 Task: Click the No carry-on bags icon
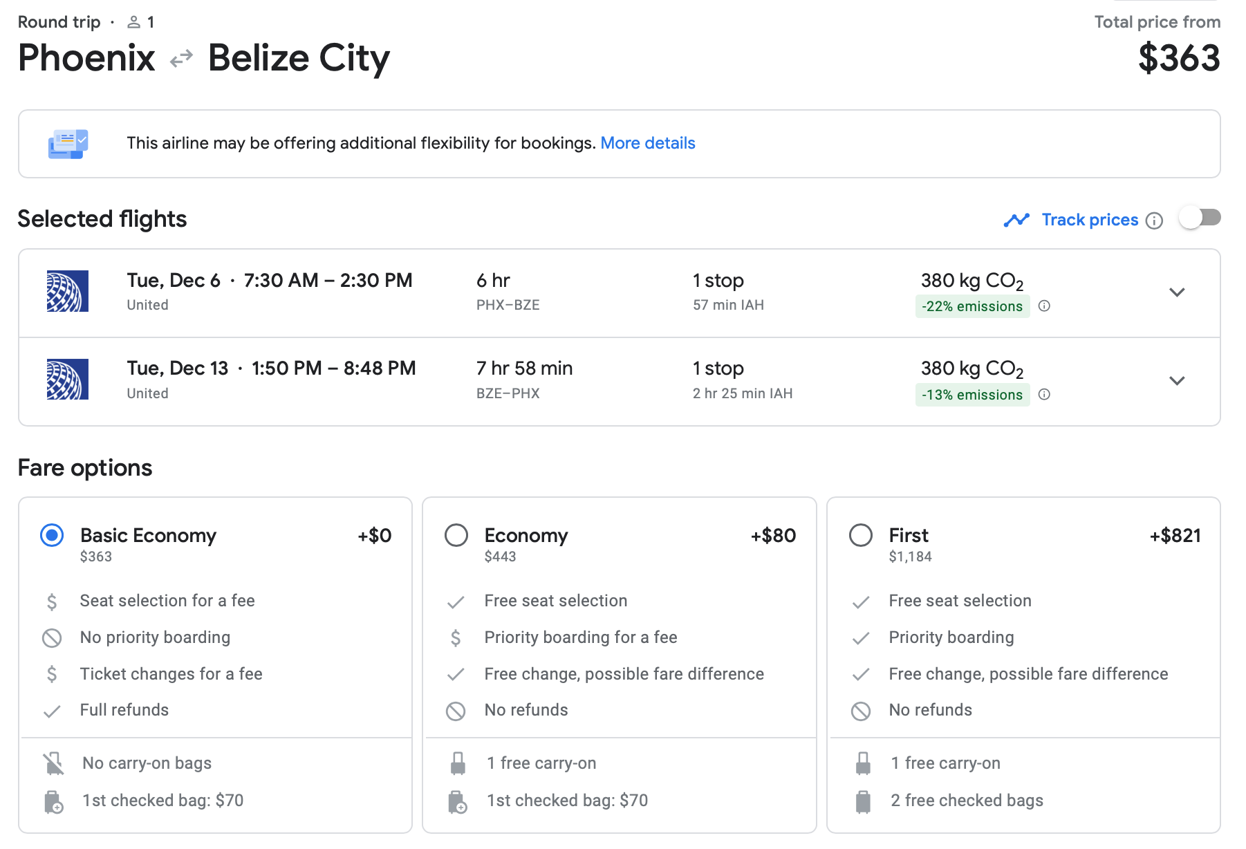click(53, 763)
